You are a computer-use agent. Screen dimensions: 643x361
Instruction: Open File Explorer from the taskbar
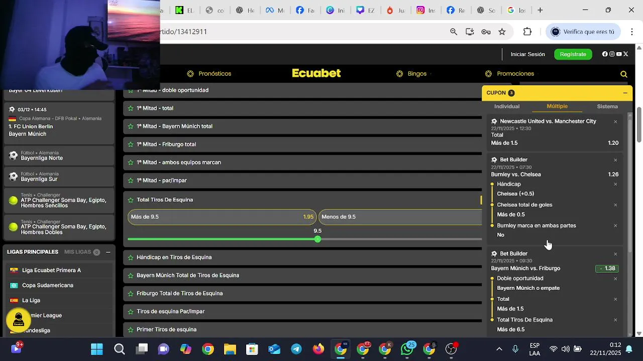[230, 349]
